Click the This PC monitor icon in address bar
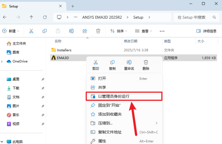Viewport: 222px width, 144px height. pyautogui.click(x=59, y=17)
